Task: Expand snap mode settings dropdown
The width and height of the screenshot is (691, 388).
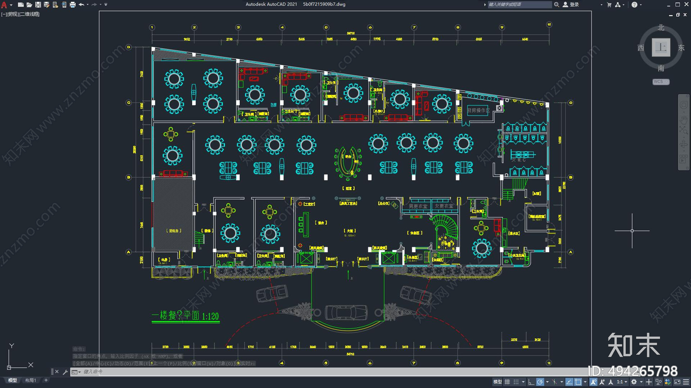Action: pos(523,382)
